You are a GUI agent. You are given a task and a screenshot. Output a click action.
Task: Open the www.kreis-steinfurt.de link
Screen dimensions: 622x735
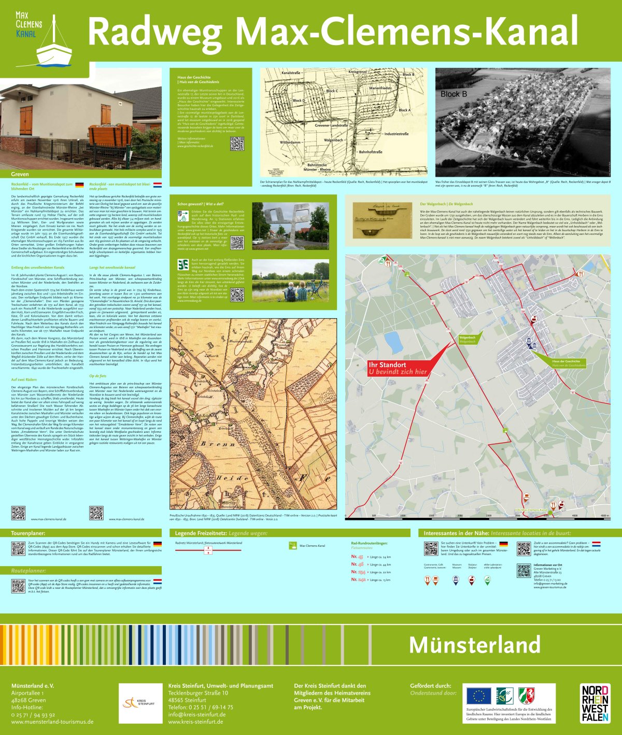(196, 722)
